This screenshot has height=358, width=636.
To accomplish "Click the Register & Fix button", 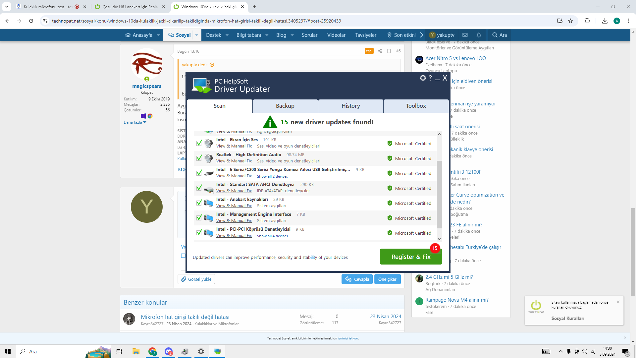I will pyautogui.click(x=411, y=257).
